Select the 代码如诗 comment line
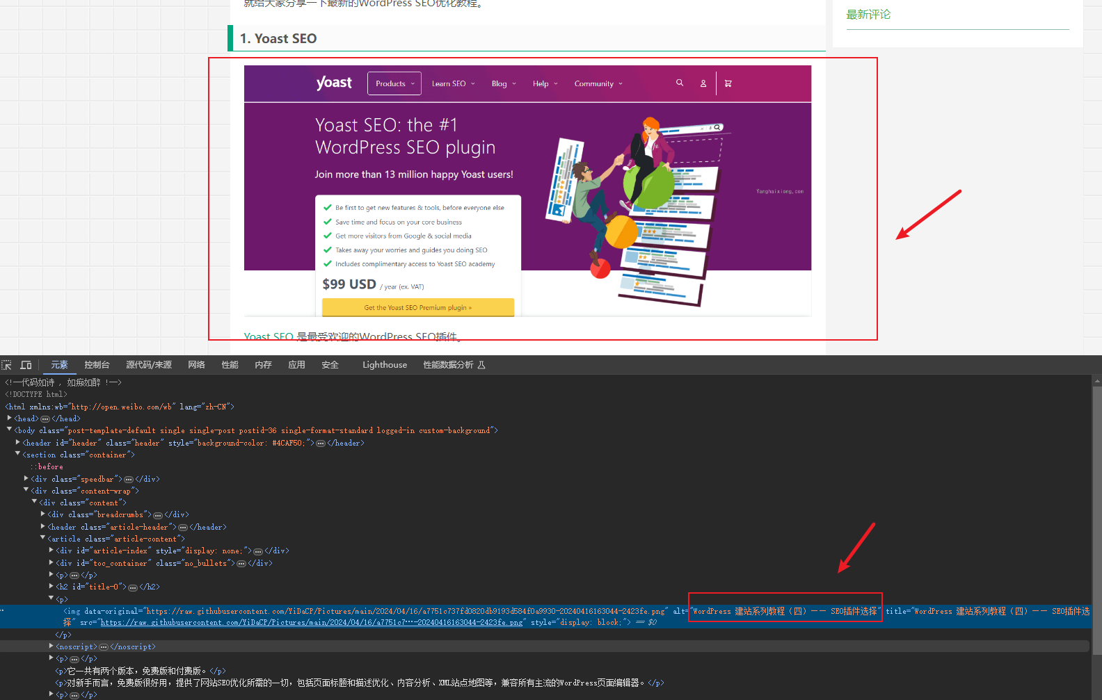Image resolution: width=1102 pixels, height=700 pixels. coord(63,382)
